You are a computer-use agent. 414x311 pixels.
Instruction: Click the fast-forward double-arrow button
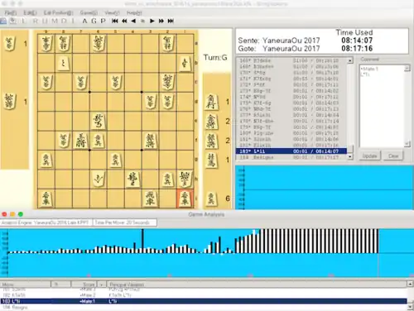click(161, 21)
